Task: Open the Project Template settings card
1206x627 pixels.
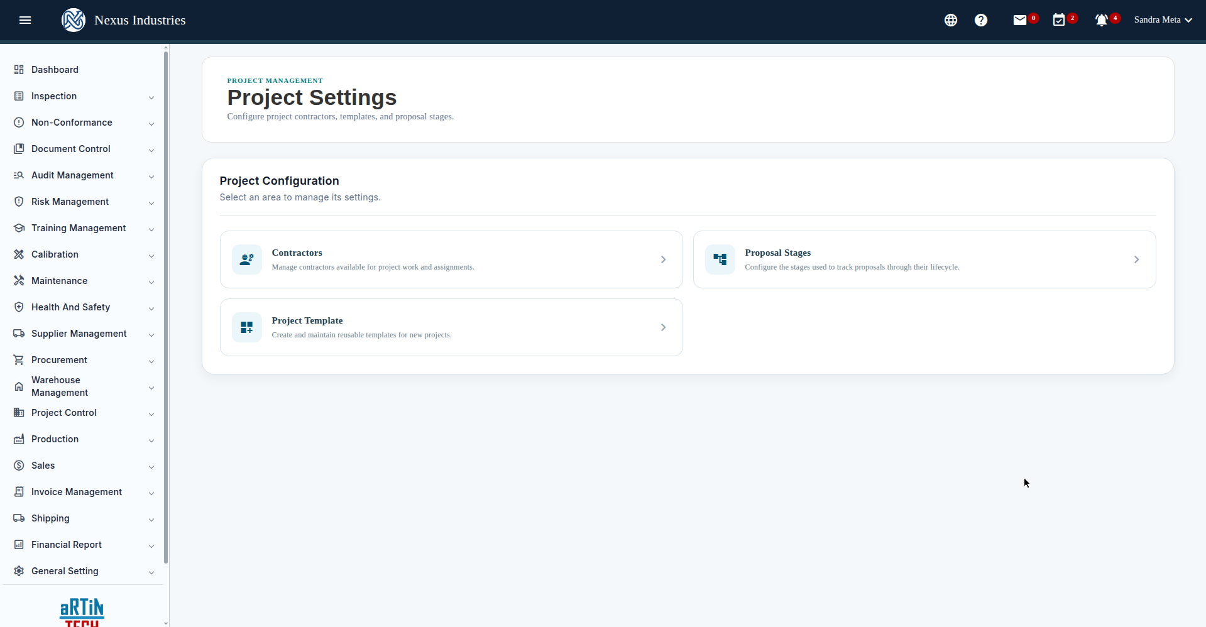Action: (x=451, y=327)
